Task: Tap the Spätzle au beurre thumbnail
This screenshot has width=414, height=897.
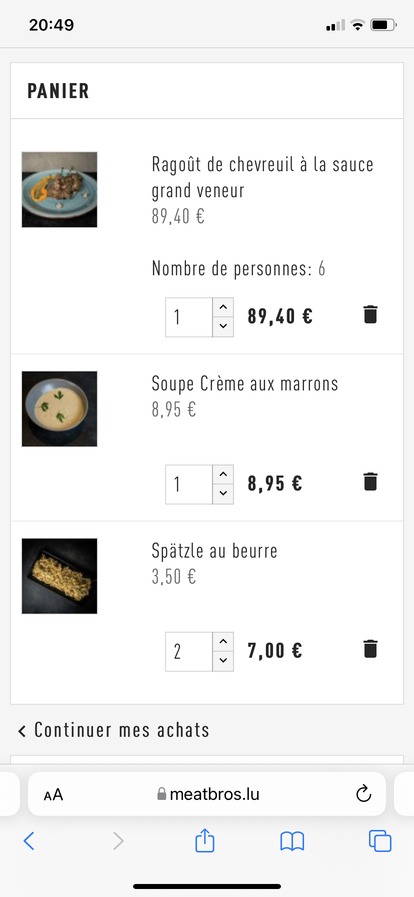Action: [59, 576]
